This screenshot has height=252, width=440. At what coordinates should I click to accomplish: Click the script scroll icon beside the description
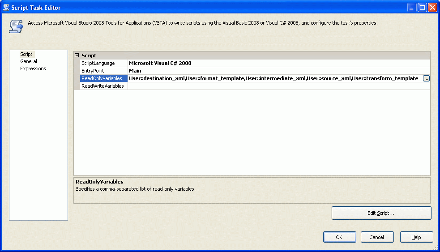(x=16, y=26)
